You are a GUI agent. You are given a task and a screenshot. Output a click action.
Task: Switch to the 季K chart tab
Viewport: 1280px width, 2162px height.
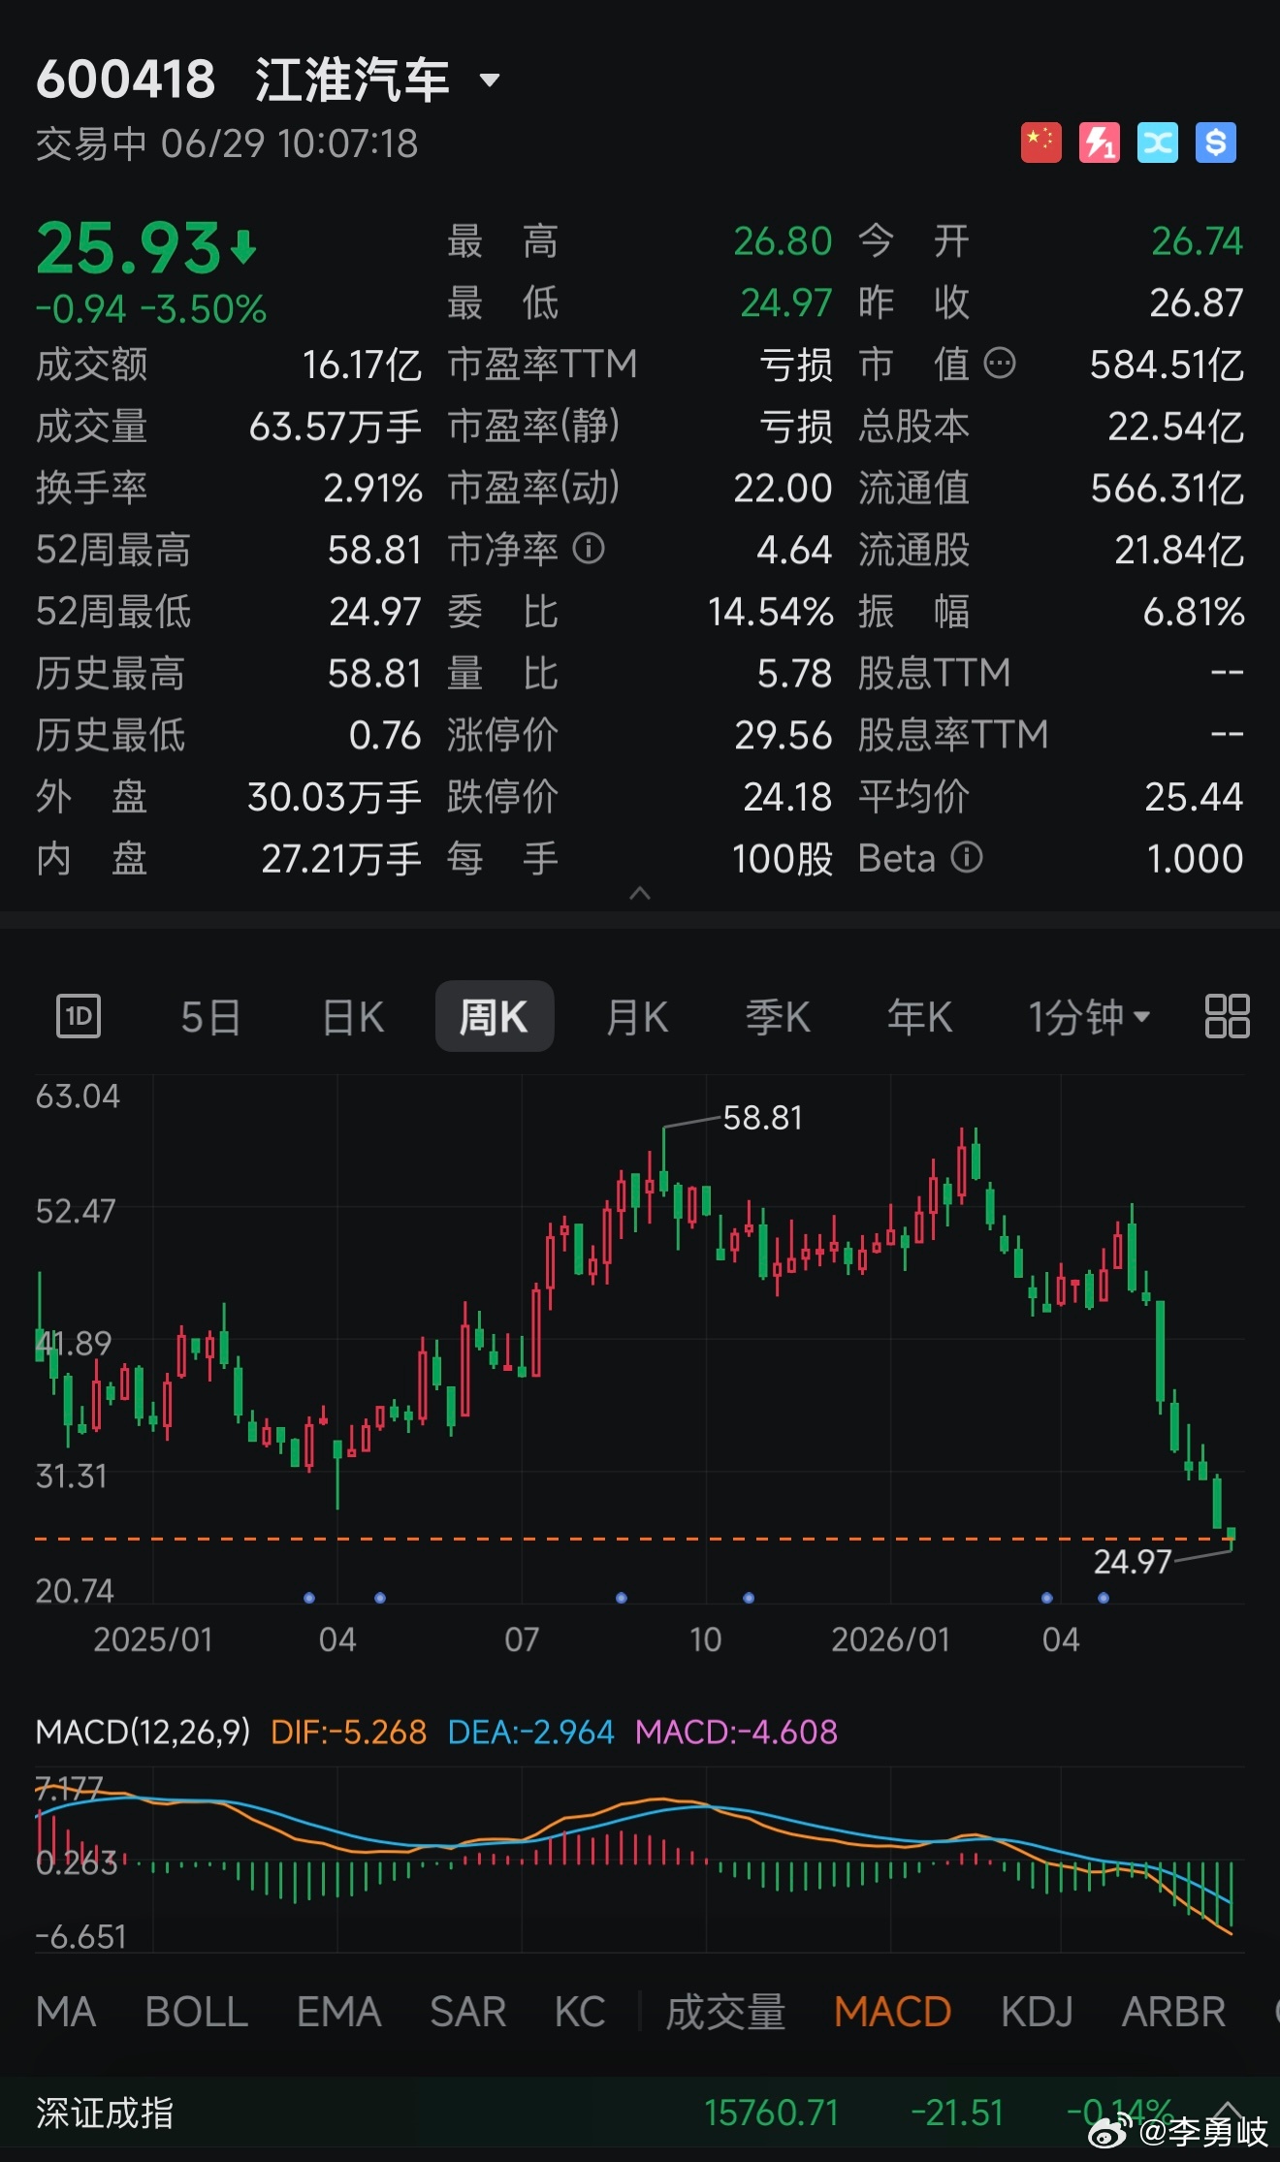[778, 1017]
